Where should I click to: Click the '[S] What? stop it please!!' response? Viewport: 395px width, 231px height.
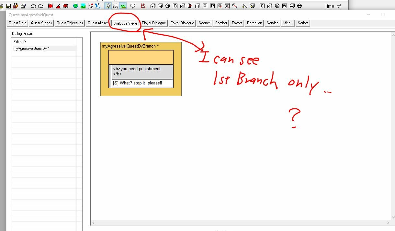click(x=142, y=83)
